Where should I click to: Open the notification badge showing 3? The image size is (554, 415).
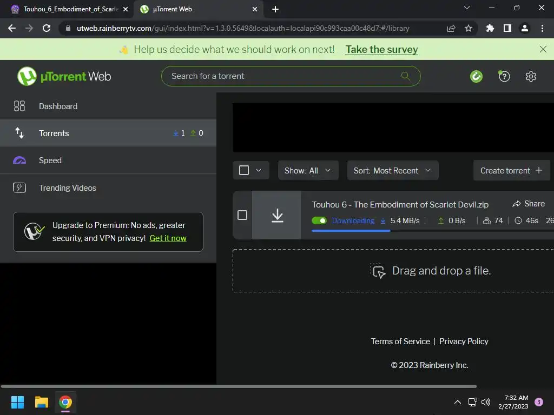(538, 402)
